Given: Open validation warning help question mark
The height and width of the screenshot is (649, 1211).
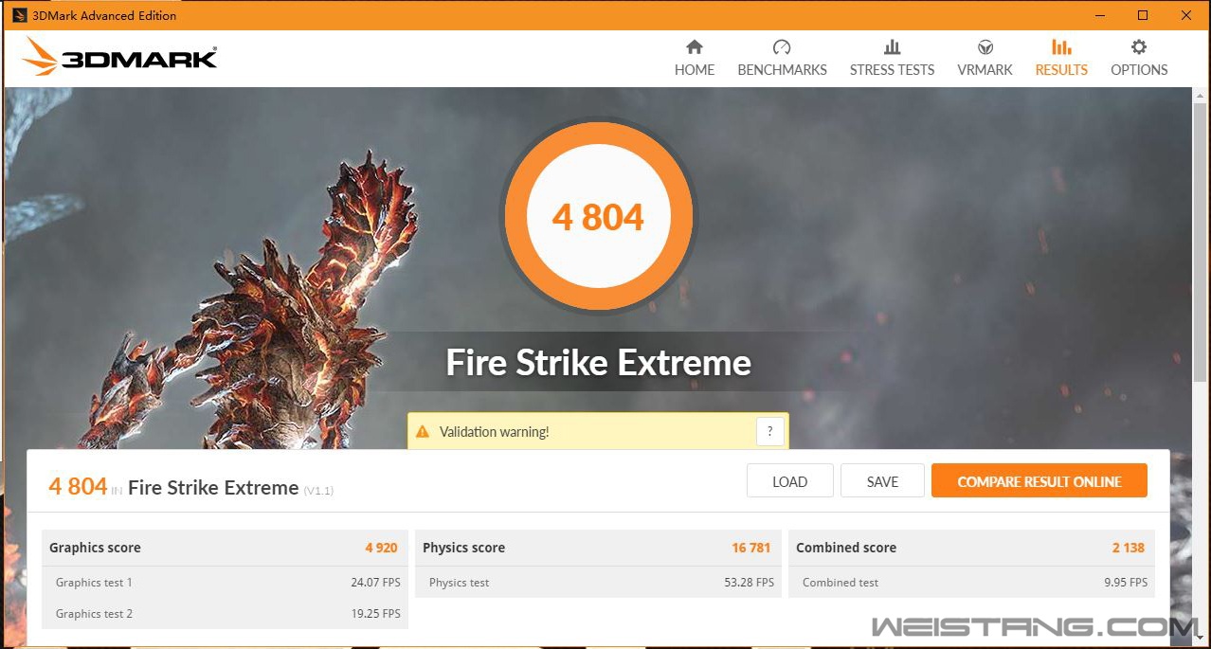Looking at the screenshot, I should [770, 431].
